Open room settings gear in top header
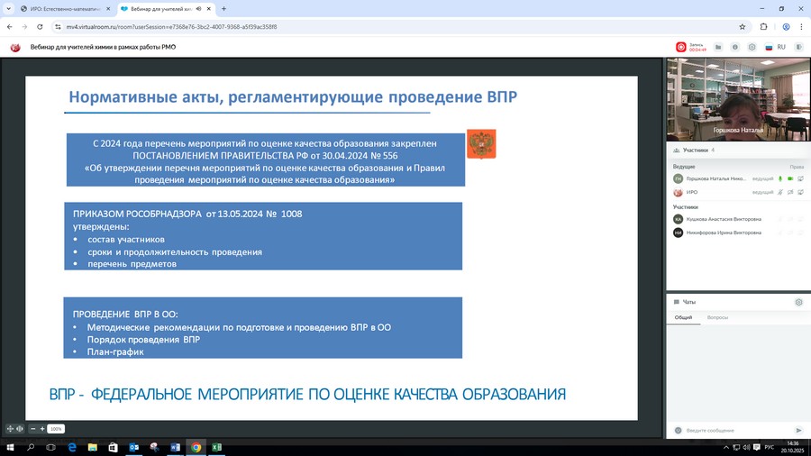The width and height of the screenshot is (811, 456). coord(752,47)
